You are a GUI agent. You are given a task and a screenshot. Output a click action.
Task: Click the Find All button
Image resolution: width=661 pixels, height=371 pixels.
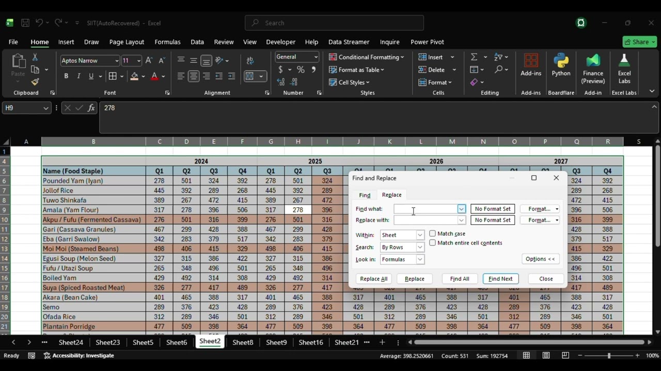tap(460, 279)
